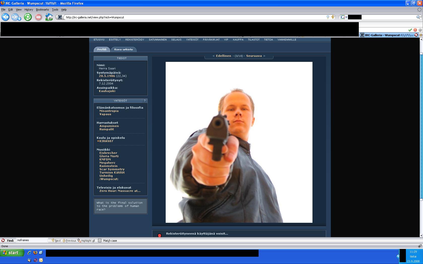Click the magnifier search icon in search bar

tap(418, 17)
